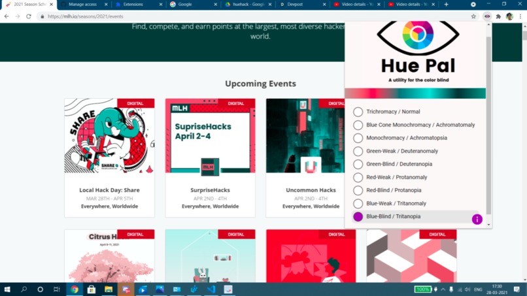The height and width of the screenshot is (296, 527).
Task: Click the selected Blue-Blind / Tritanopia radio
Action: 358,217
